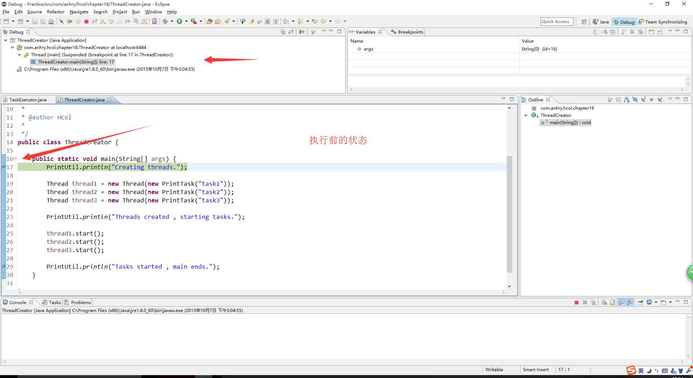This screenshot has height=378, width=693.
Task: Select main(String[]) : void in Outline
Action: tap(566, 123)
